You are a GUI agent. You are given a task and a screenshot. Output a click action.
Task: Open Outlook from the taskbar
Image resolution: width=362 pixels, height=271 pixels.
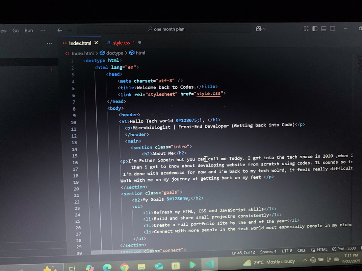click(159, 266)
